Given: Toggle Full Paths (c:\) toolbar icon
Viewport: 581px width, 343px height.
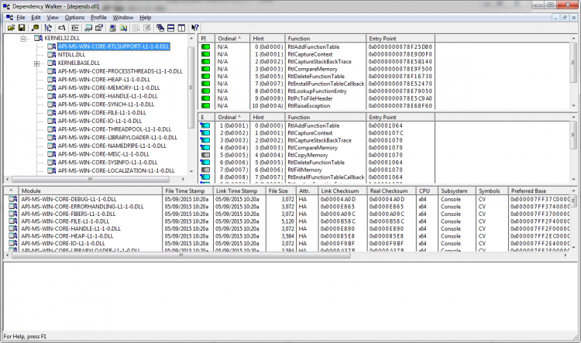Looking at the screenshot, I should click(61, 28).
